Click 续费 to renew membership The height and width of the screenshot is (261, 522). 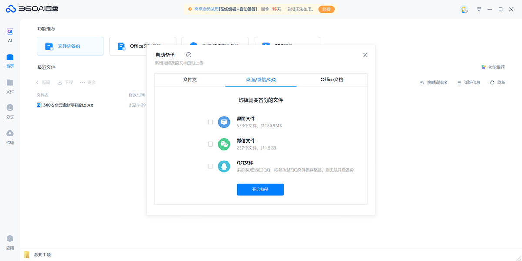tap(327, 8)
